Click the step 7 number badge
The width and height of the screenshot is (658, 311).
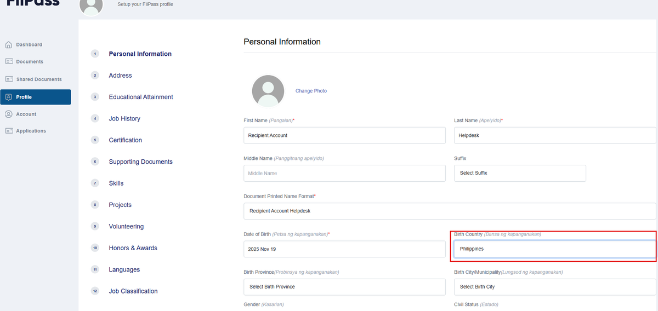[x=95, y=183]
